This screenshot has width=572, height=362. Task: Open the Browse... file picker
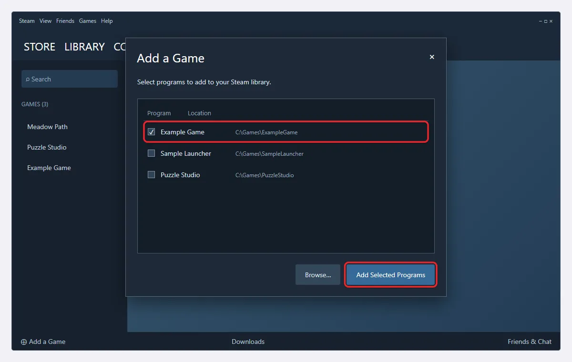318,275
